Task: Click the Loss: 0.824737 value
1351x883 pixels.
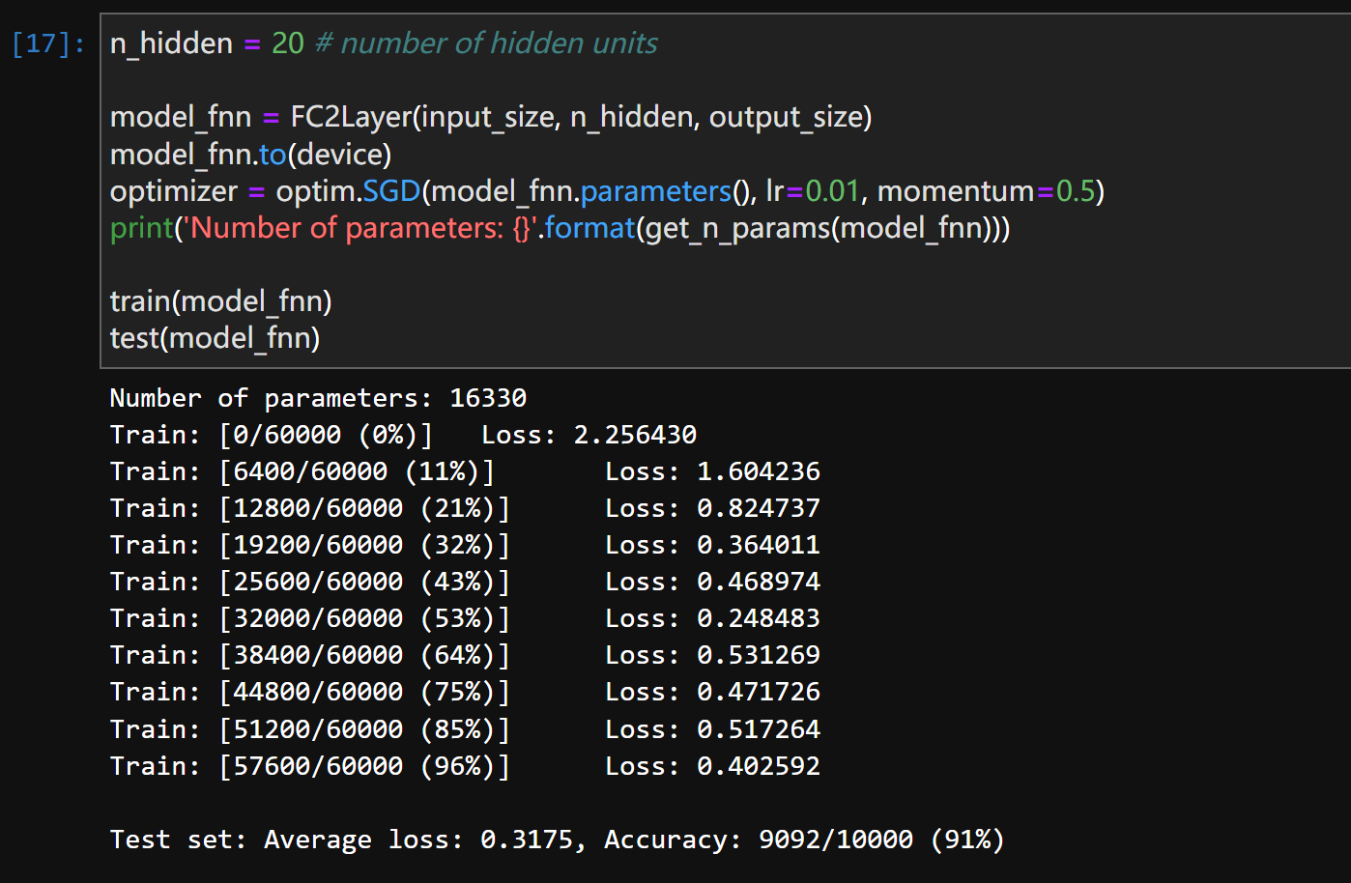Action: (712, 508)
